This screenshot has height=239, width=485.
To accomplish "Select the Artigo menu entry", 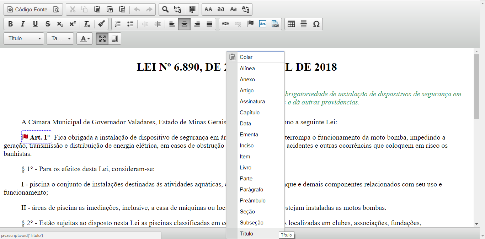I will click(x=256, y=91).
